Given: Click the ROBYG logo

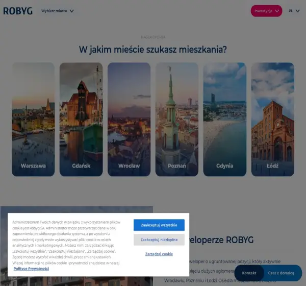Looking at the screenshot, I should pos(18,11).
